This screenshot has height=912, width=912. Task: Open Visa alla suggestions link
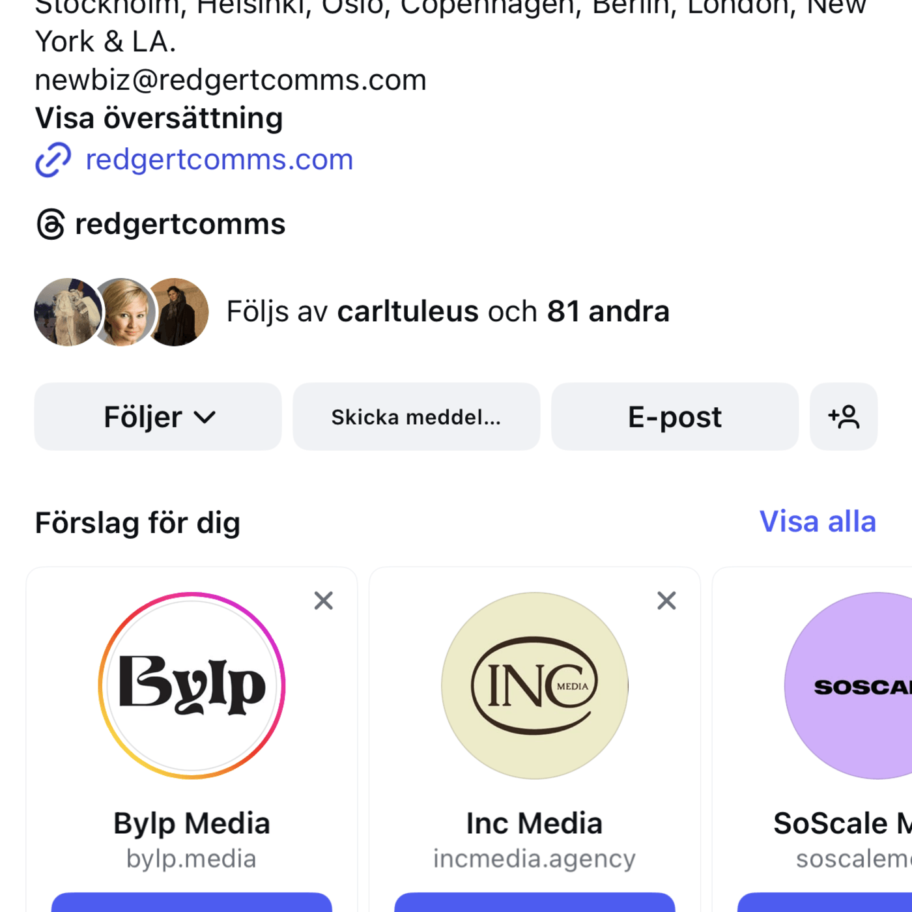(x=818, y=522)
